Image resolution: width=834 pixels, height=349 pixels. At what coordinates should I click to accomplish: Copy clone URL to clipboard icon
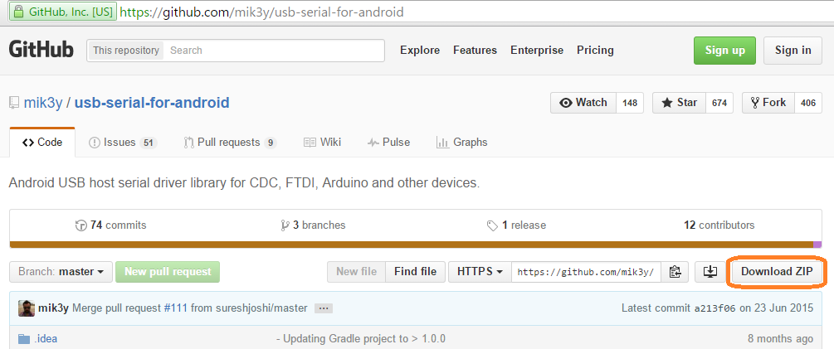pyautogui.click(x=675, y=271)
